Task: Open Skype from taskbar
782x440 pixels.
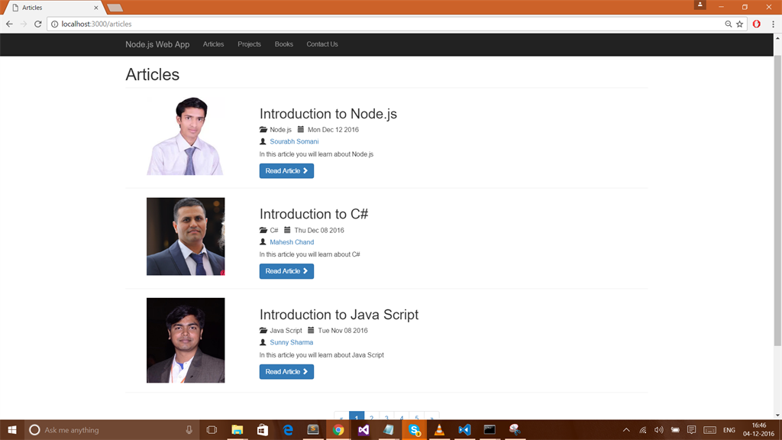Action: point(414,430)
